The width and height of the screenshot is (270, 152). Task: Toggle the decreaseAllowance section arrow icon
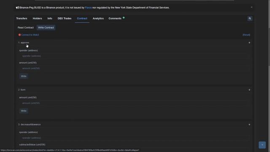tap(249, 125)
